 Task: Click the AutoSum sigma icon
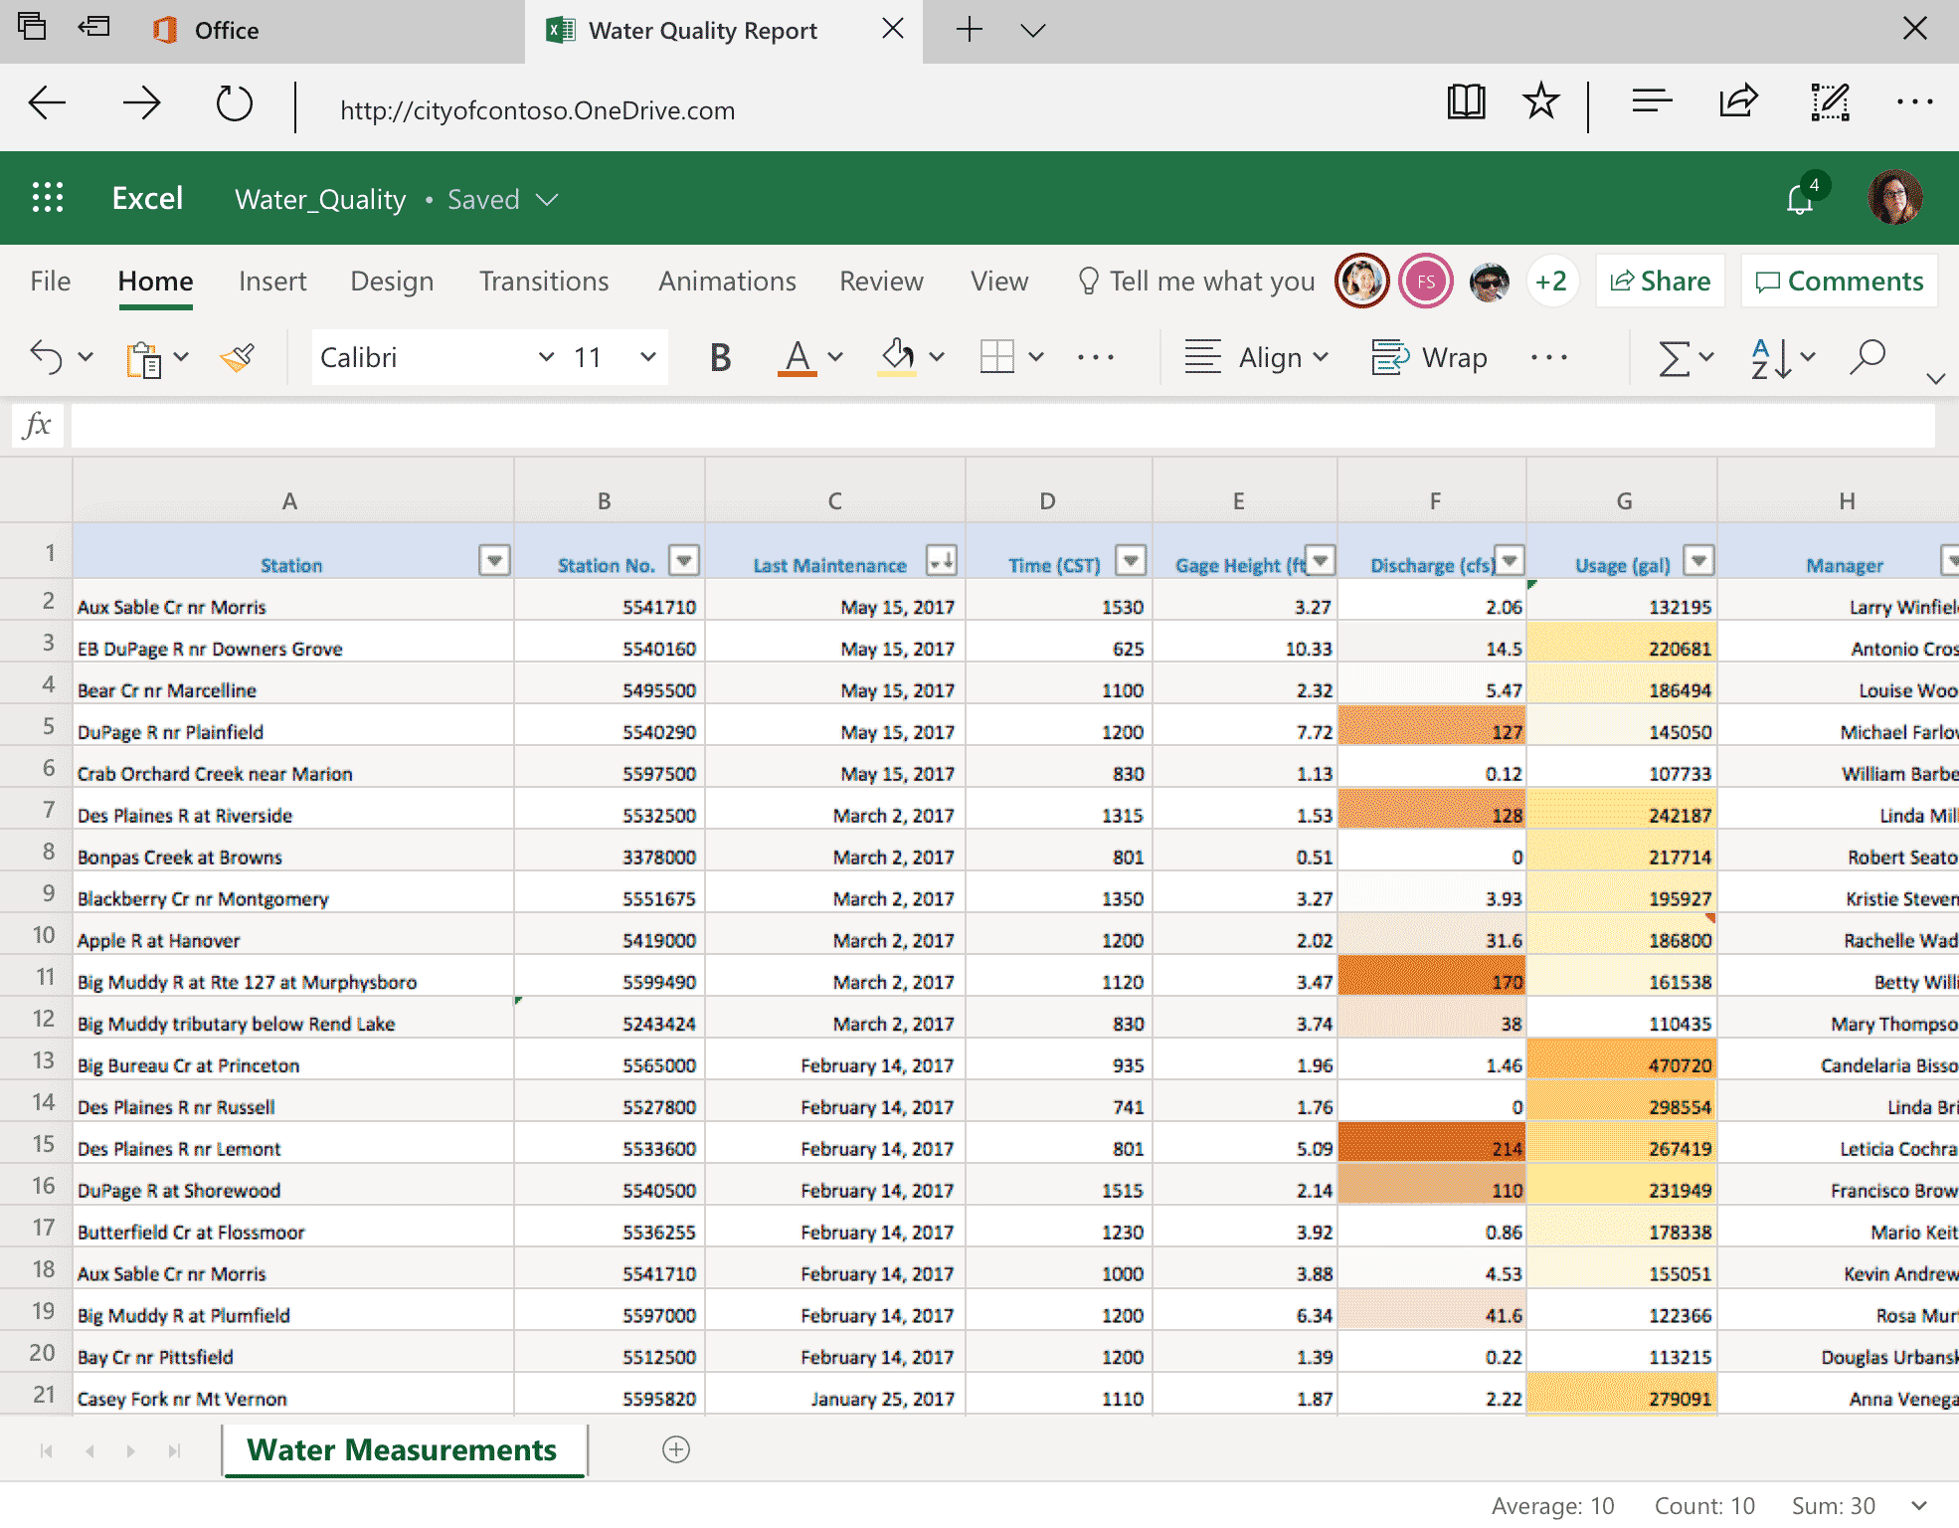pyautogui.click(x=1674, y=357)
